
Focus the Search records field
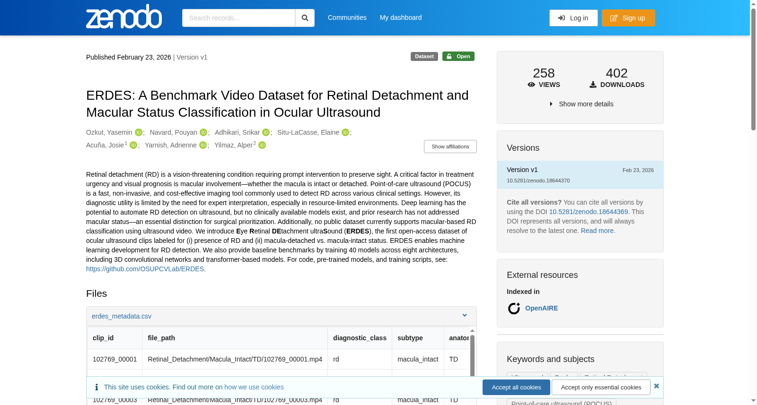[x=238, y=18]
